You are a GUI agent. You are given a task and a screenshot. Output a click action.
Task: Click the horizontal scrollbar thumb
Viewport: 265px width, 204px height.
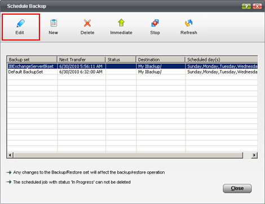coord(128,155)
